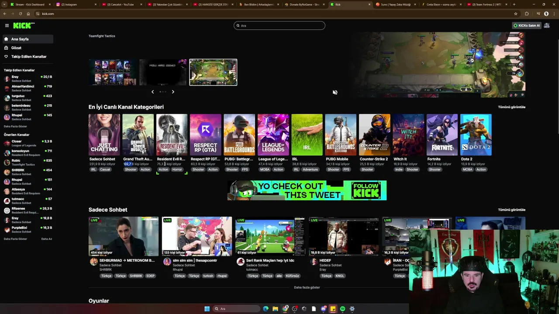Open Counter-Strike 2 category card
Viewport: 559px width, 314px height.
point(374,135)
